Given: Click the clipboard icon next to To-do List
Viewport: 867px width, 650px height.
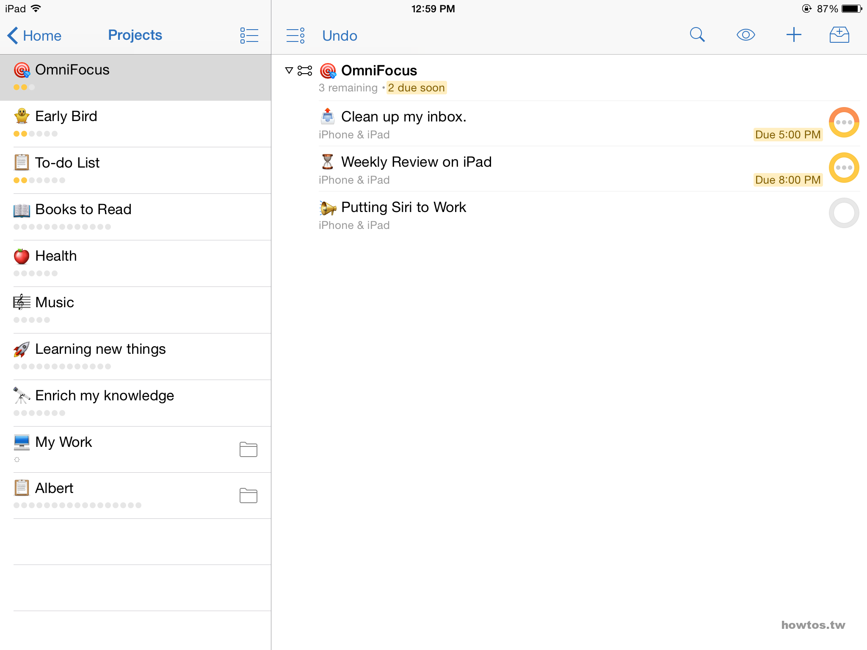Looking at the screenshot, I should click(x=22, y=162).
